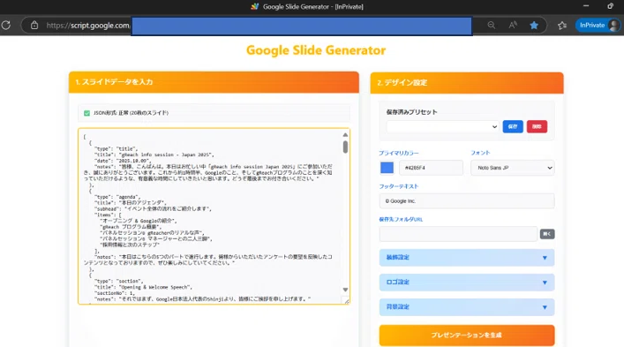Viewport: 624px width, 347px height.
Task: Open the Noto Sans JP font dropdown
Action: click(513, 168)
